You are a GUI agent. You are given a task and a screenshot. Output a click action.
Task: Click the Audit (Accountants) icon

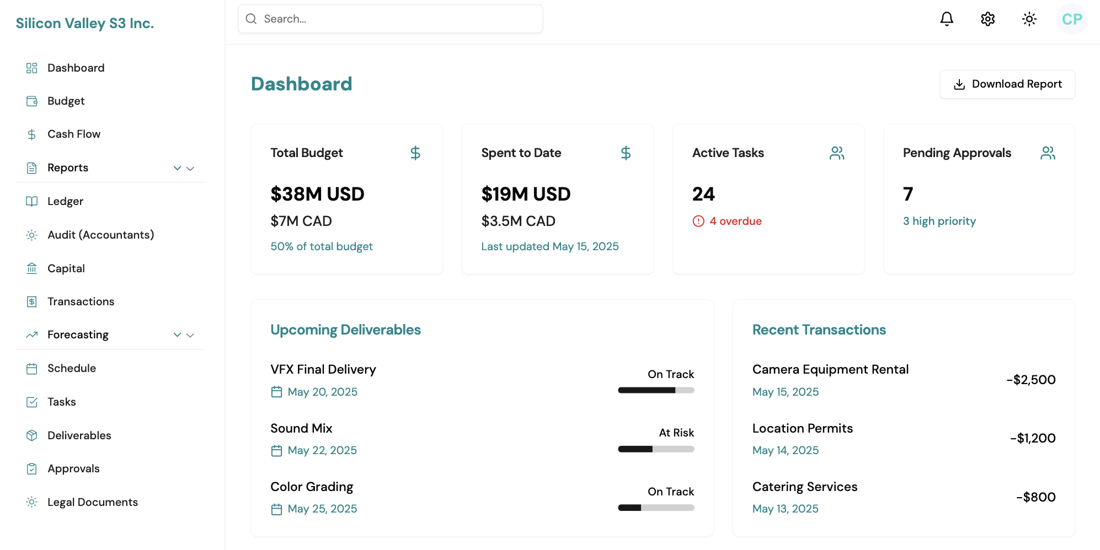point(31,235)
